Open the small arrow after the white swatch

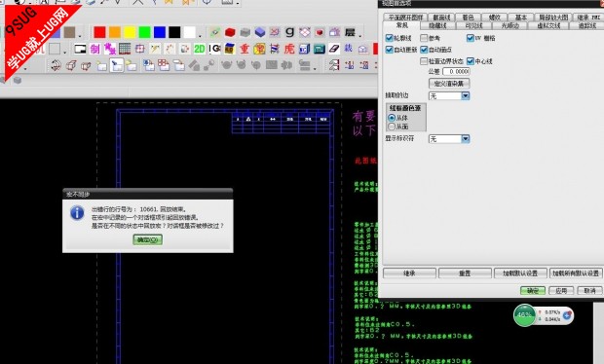coord(200,35)
